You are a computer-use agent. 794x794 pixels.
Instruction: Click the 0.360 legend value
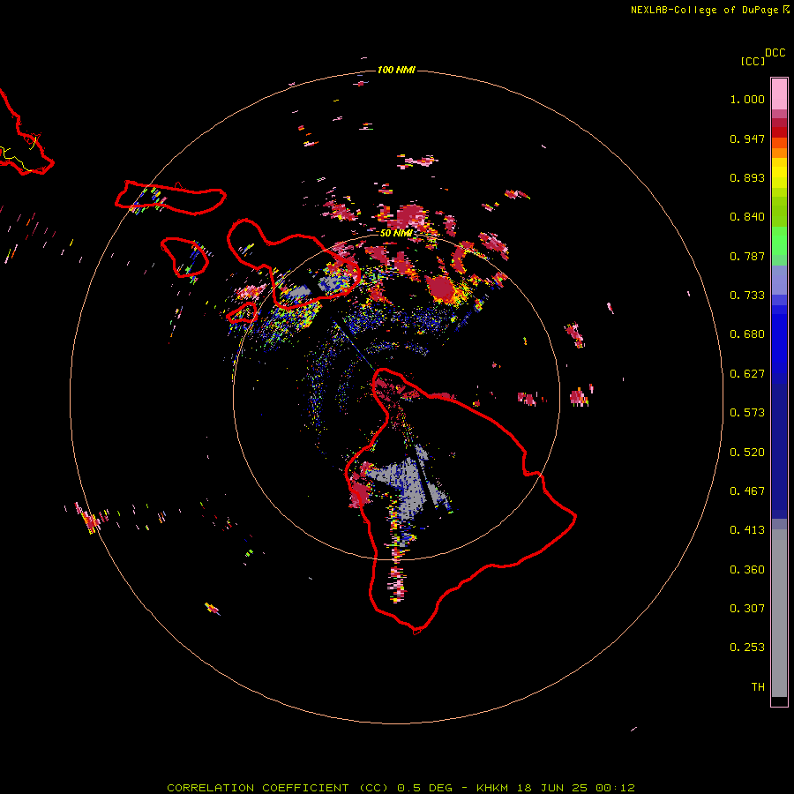point(747,570)
